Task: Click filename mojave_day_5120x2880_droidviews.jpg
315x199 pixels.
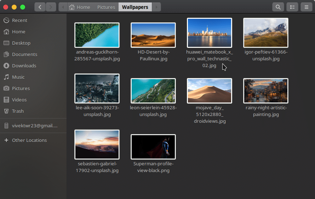Action: click(210, 114)
